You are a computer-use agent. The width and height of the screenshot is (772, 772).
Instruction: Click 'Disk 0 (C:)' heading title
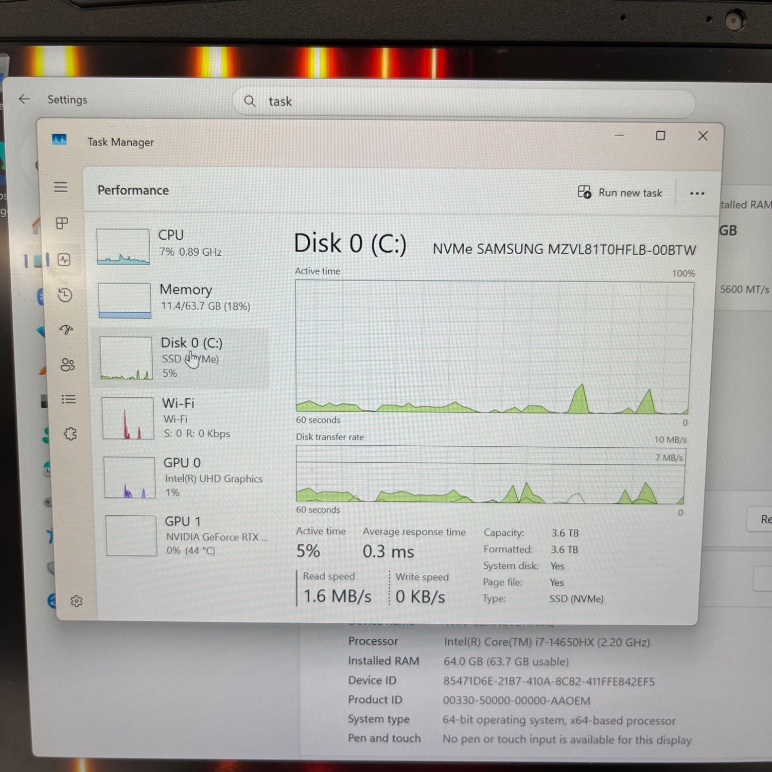(x=350, y=243)
